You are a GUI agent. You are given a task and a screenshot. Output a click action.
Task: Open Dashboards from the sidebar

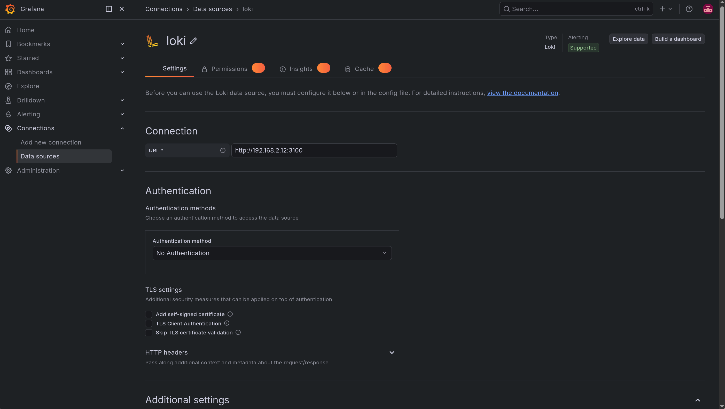35,72
